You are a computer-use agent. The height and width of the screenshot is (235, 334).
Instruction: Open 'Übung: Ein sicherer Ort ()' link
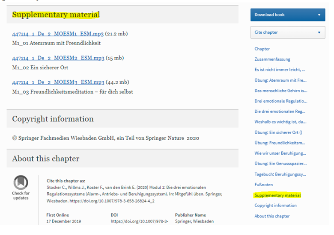tap(278, 132)
